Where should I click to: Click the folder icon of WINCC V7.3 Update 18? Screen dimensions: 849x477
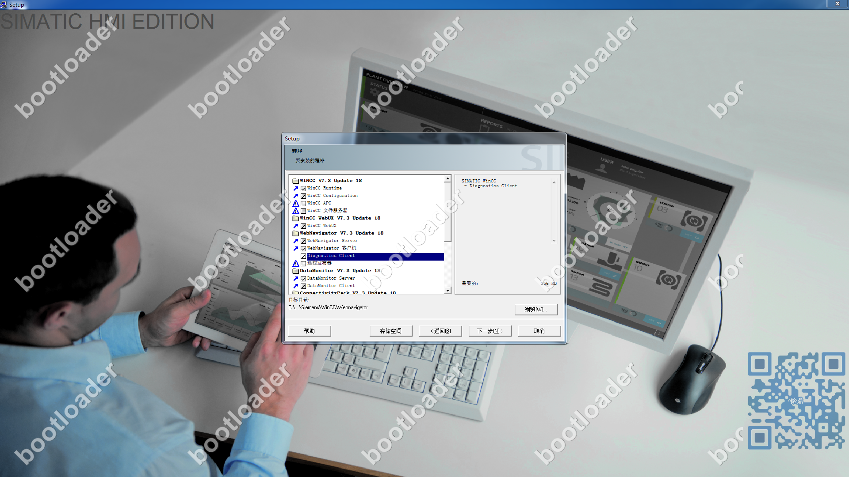click(x=295, y=181)
